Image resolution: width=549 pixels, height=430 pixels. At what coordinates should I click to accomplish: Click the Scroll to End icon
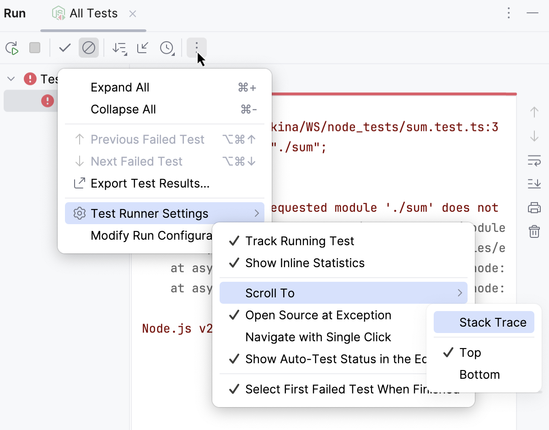(534, 183)
